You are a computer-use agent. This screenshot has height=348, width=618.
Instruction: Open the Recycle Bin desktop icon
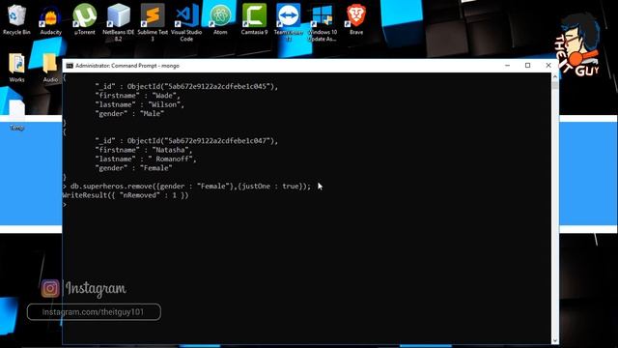[x=16, y=19]
